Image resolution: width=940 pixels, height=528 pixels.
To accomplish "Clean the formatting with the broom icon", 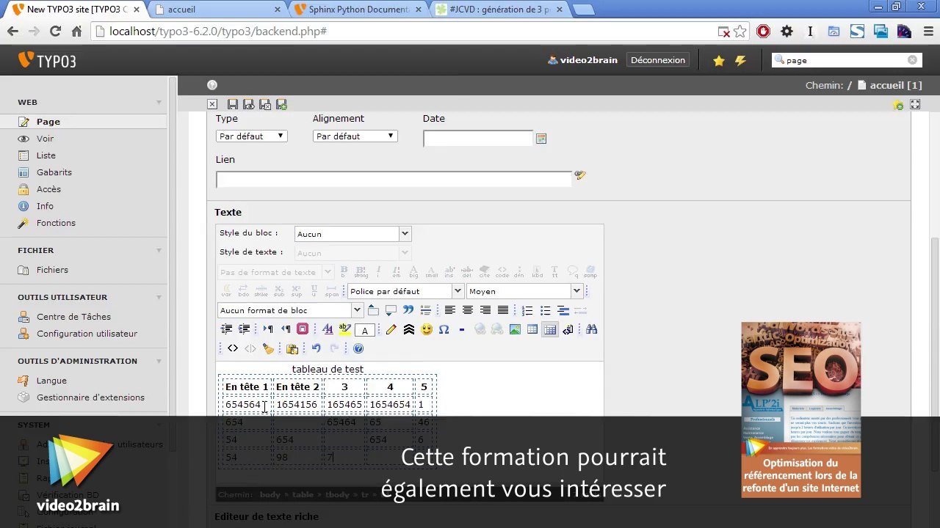I will click(268, 348).
